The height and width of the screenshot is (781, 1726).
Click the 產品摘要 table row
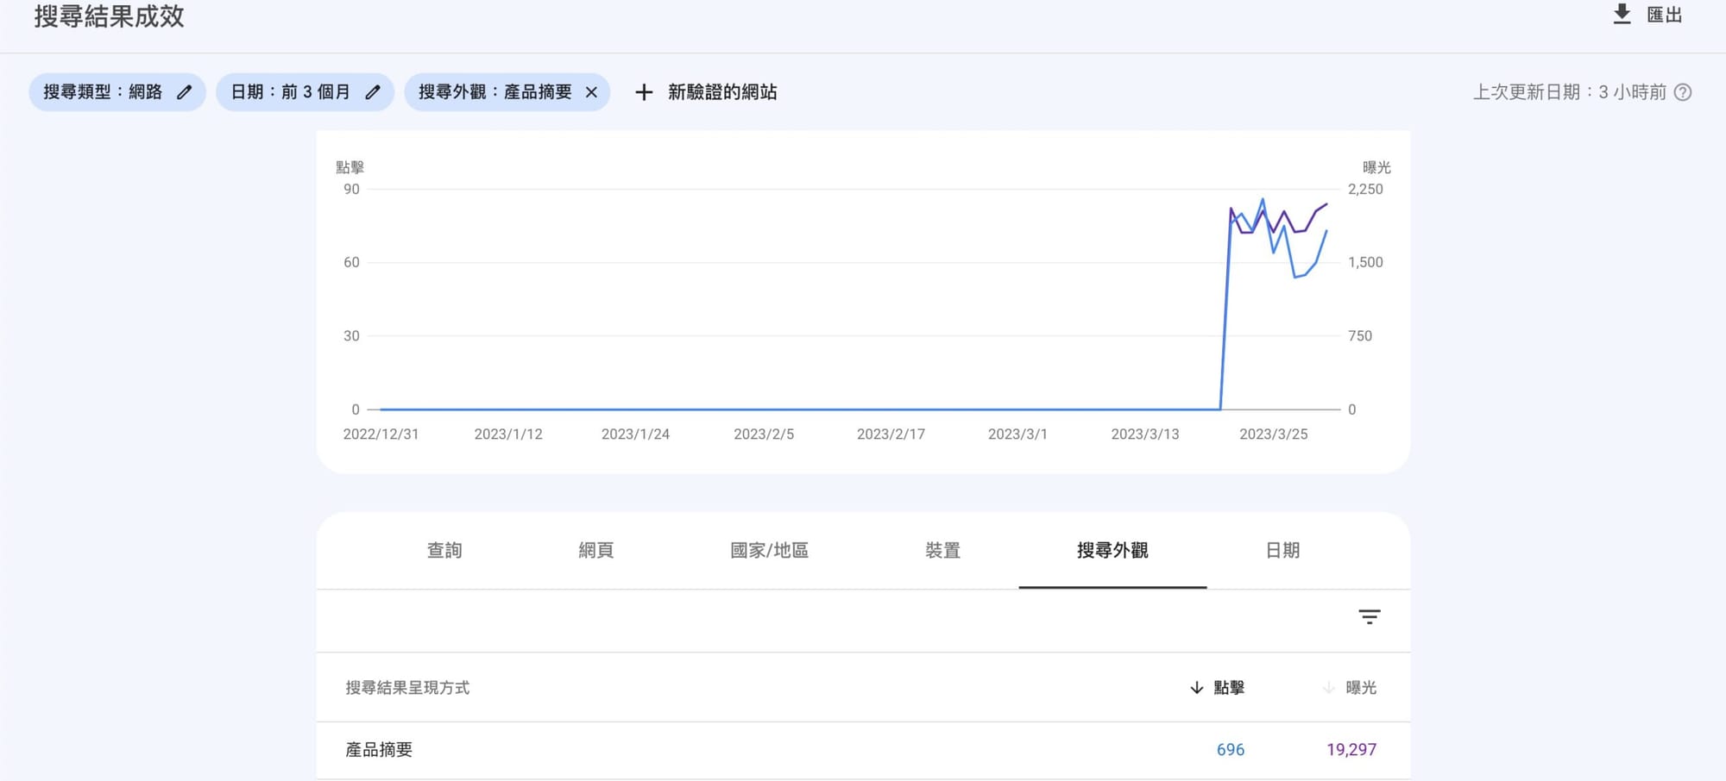379,750
